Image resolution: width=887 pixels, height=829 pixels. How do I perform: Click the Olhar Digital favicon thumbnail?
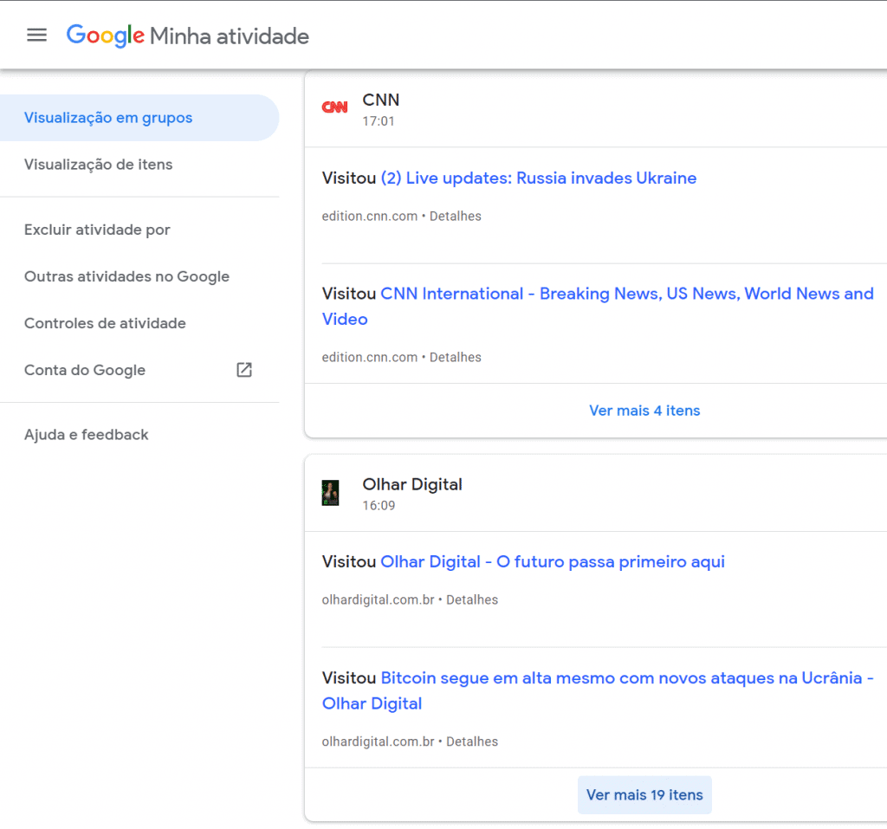(330, 493)
